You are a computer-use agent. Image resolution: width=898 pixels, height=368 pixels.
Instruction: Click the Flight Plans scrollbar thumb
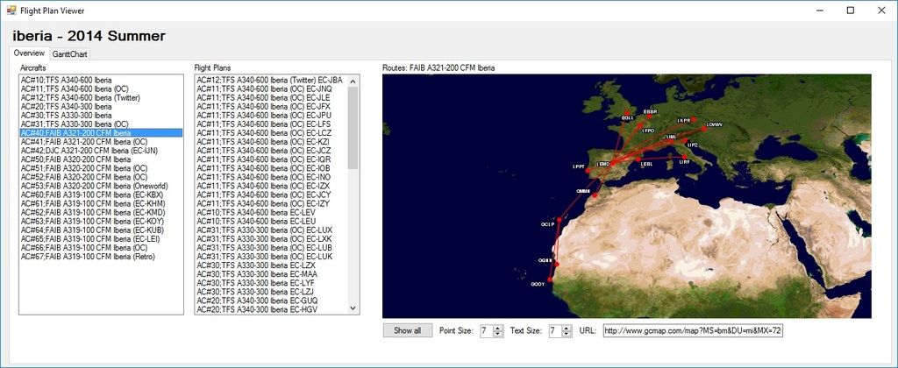[353, 128]
